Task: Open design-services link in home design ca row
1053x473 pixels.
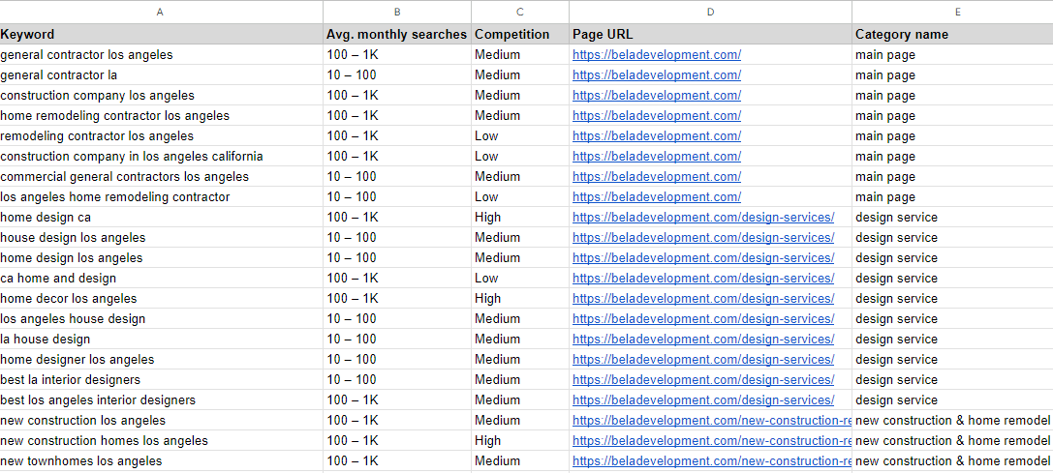Action: pos(703,218)
